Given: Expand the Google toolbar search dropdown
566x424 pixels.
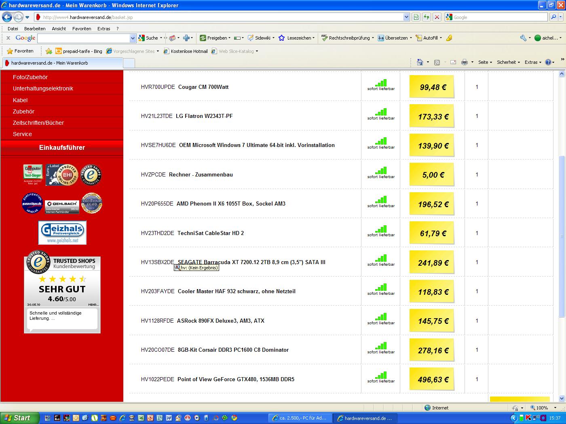Looking at the screenshot, I should [133, 38].
